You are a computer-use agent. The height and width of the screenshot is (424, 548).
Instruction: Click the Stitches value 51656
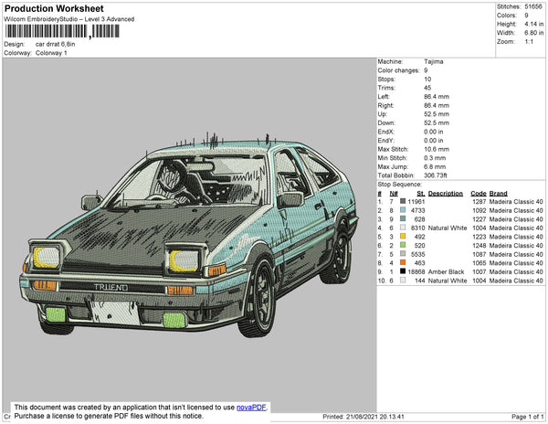[x=533, y=6]
